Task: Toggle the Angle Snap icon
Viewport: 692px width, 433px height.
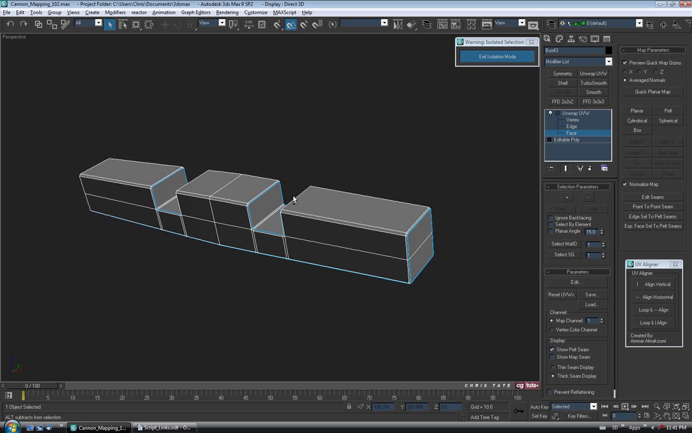Action: tap(291, 24)
